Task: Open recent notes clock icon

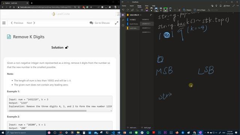Action: pos(123,25)
